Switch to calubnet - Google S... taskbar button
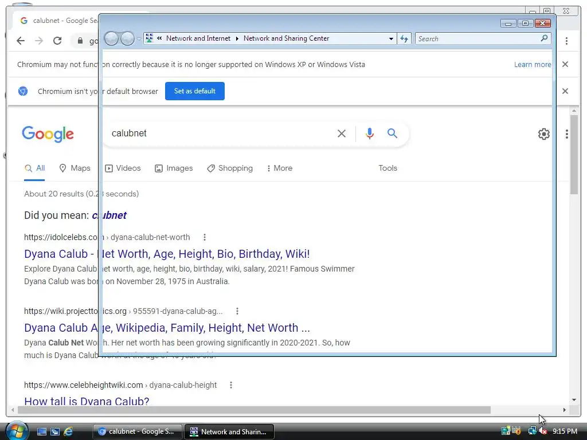The height and width of the screenshot is (440, 587). (x=138, y=432)
